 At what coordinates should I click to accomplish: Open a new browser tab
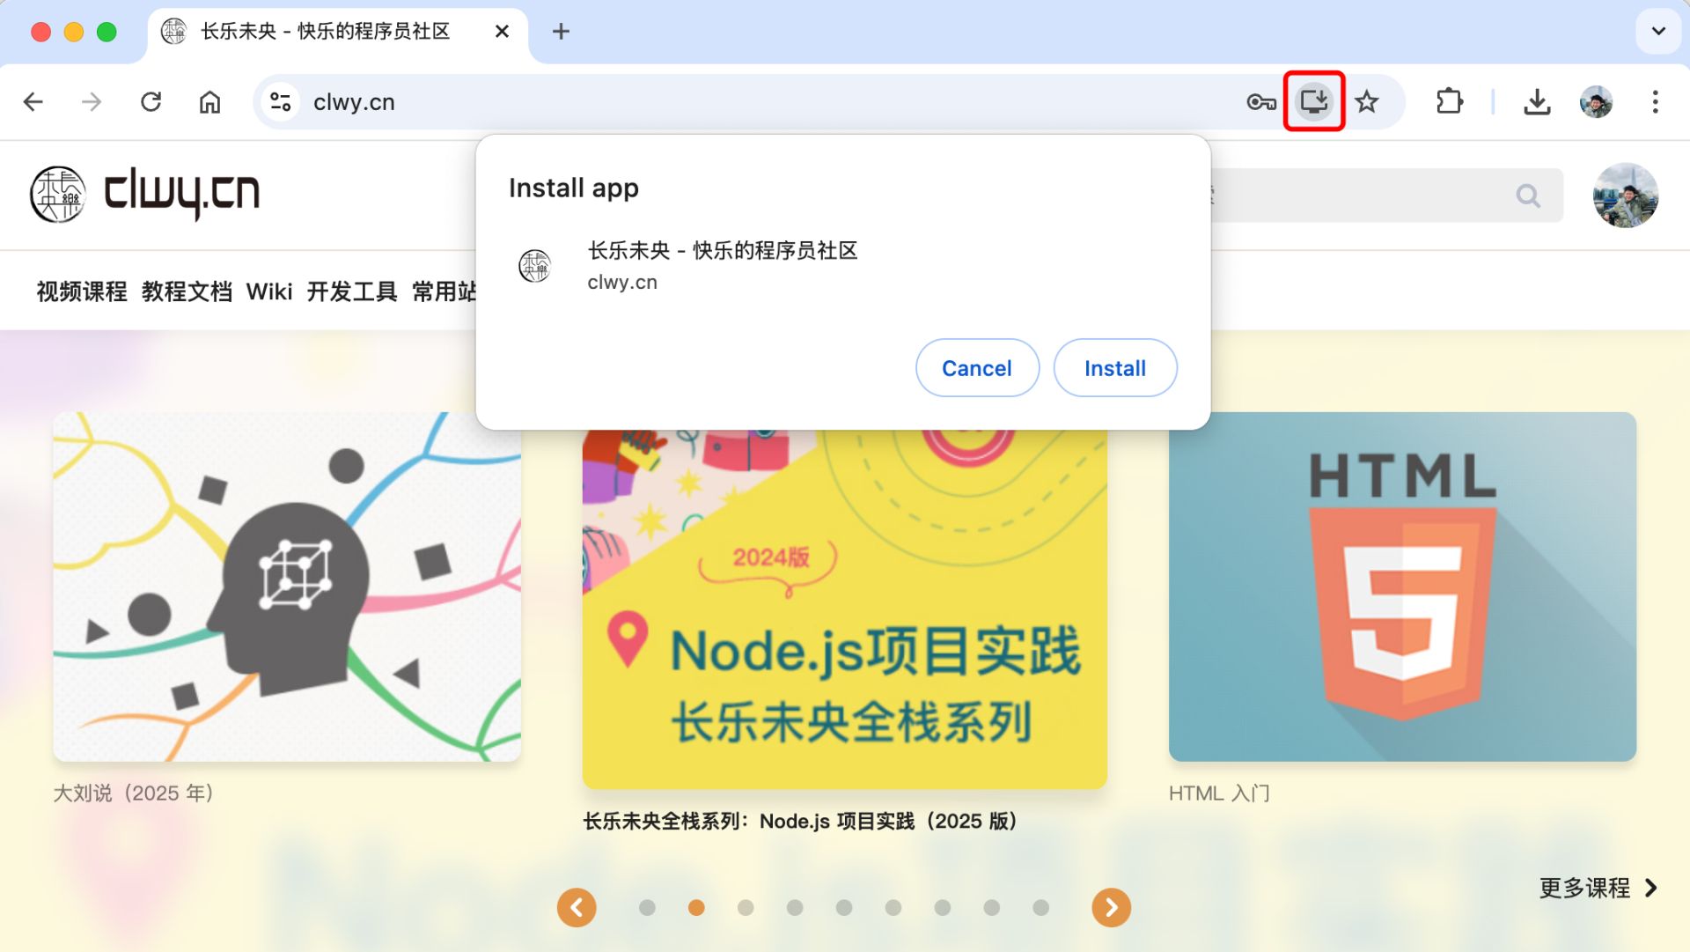coord(561,32)
